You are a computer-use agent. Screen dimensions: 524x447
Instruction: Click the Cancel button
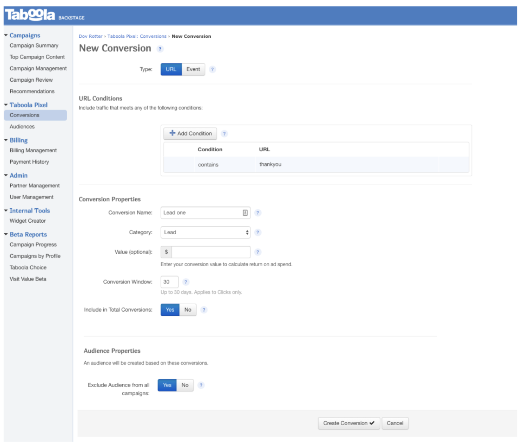click(x=395, y=424)
